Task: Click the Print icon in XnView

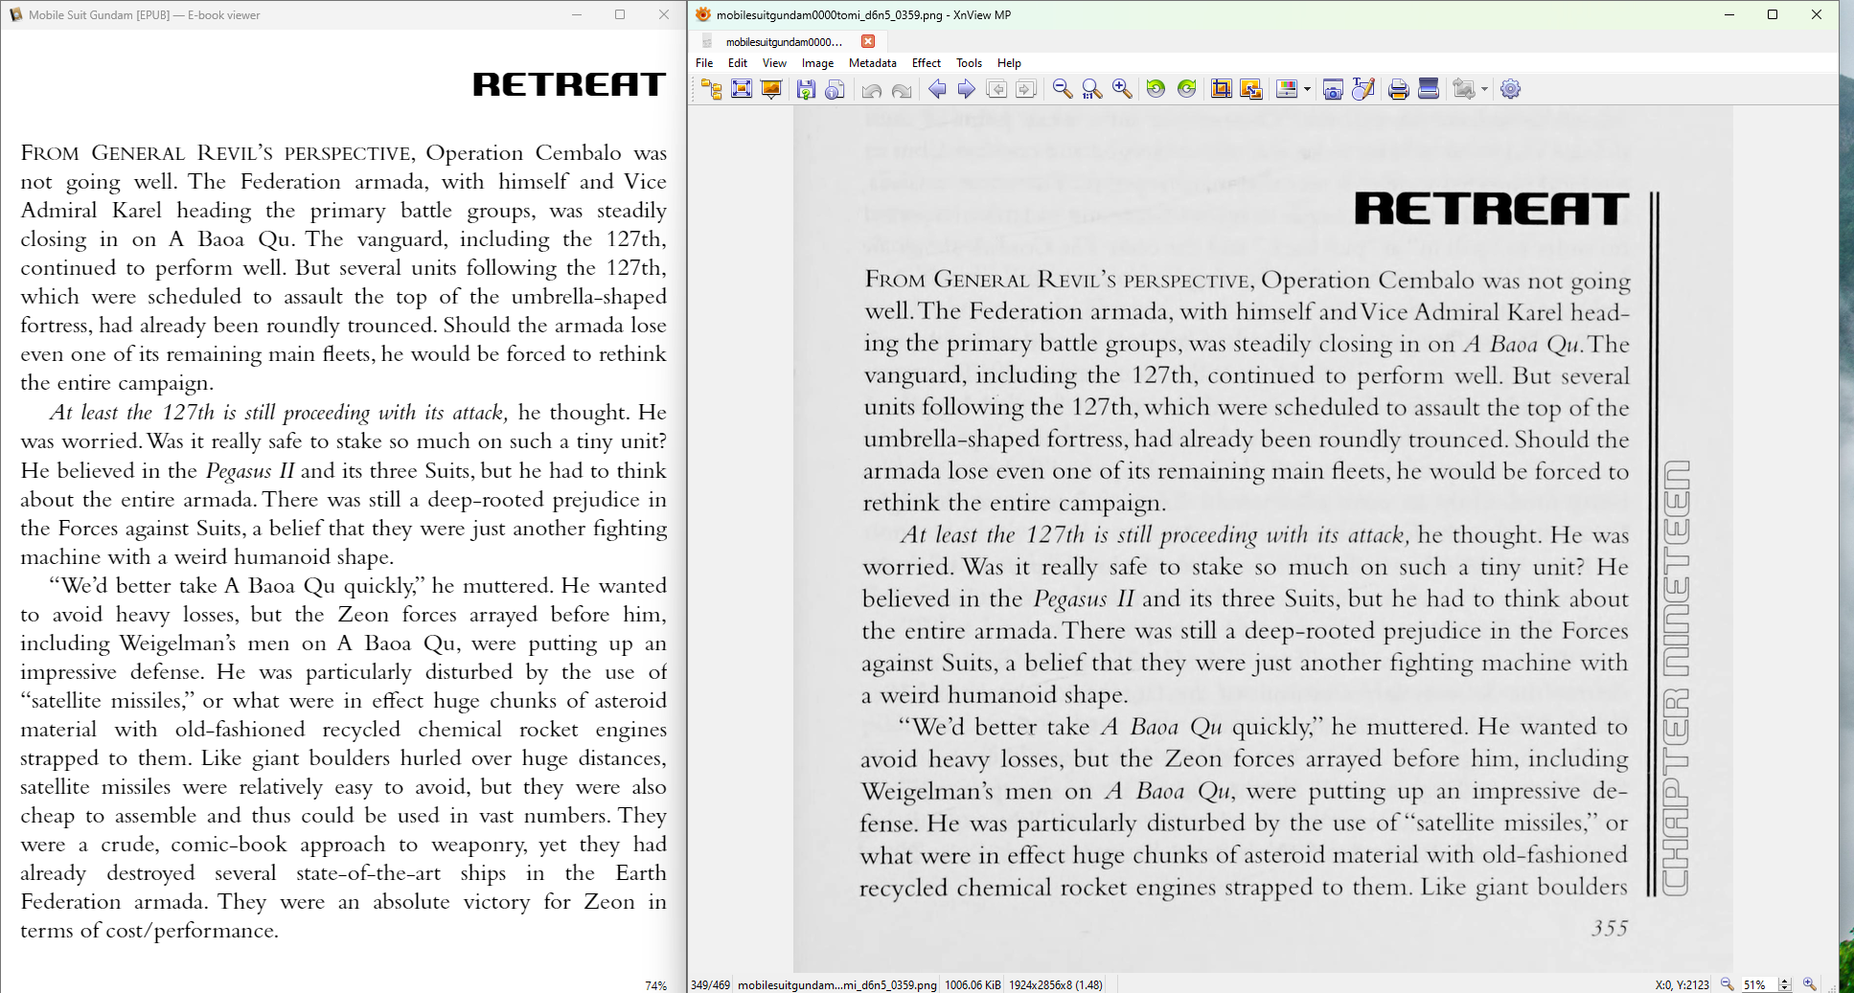Action: (x=1399, y=89)
